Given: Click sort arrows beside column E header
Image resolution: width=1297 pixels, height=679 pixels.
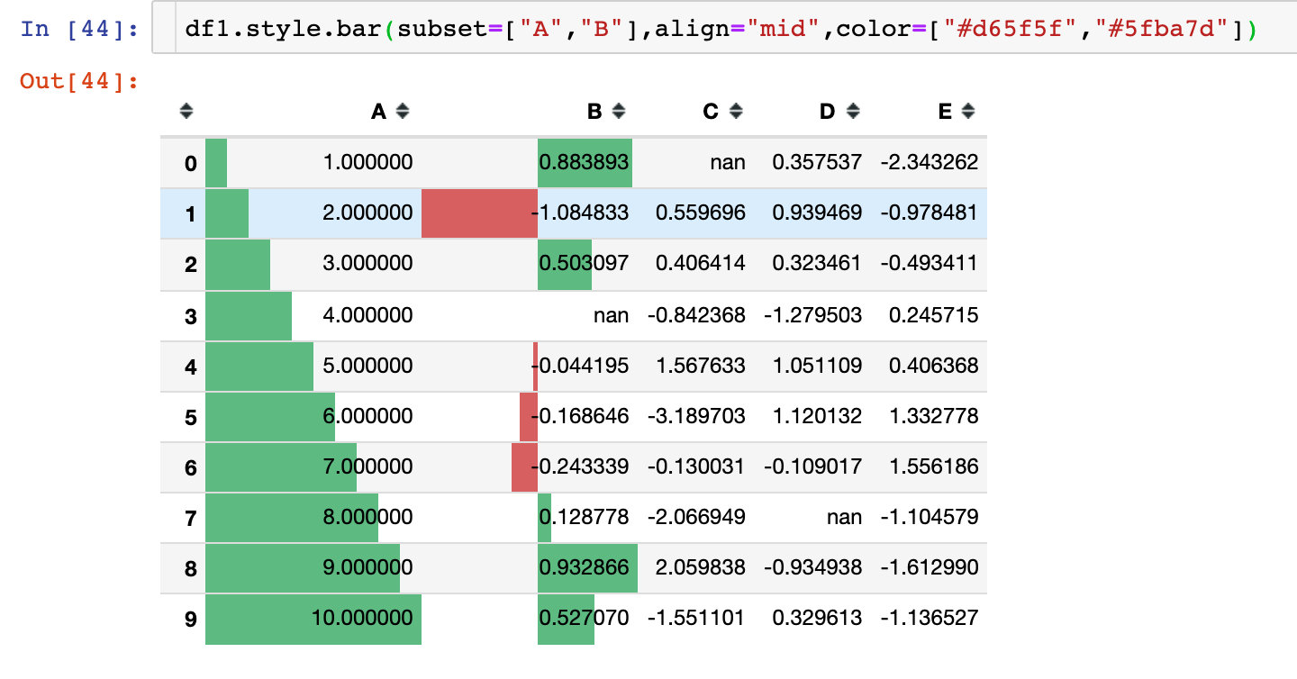Looking at the screenshot, I should (968, 112).
